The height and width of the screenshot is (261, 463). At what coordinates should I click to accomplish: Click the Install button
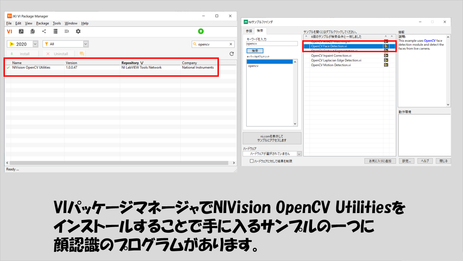point(22,54)
